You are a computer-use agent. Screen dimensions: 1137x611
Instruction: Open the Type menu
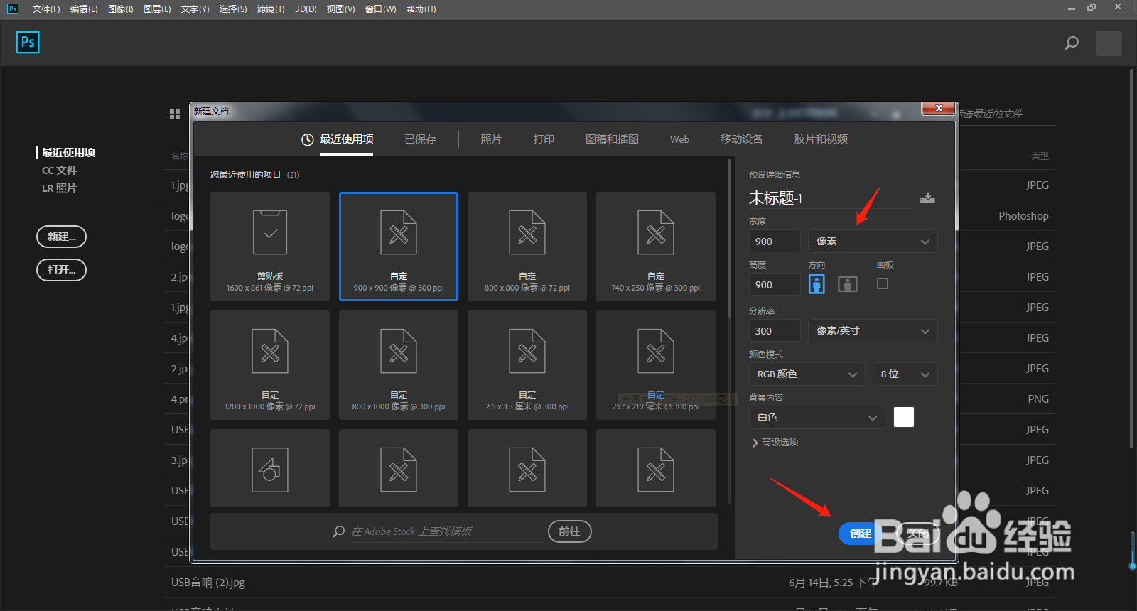[x=195, y=9]
